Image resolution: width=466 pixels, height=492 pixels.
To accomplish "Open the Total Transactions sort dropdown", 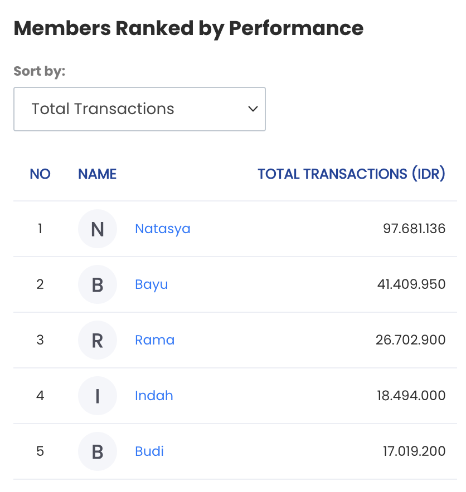I will [139, 109].
